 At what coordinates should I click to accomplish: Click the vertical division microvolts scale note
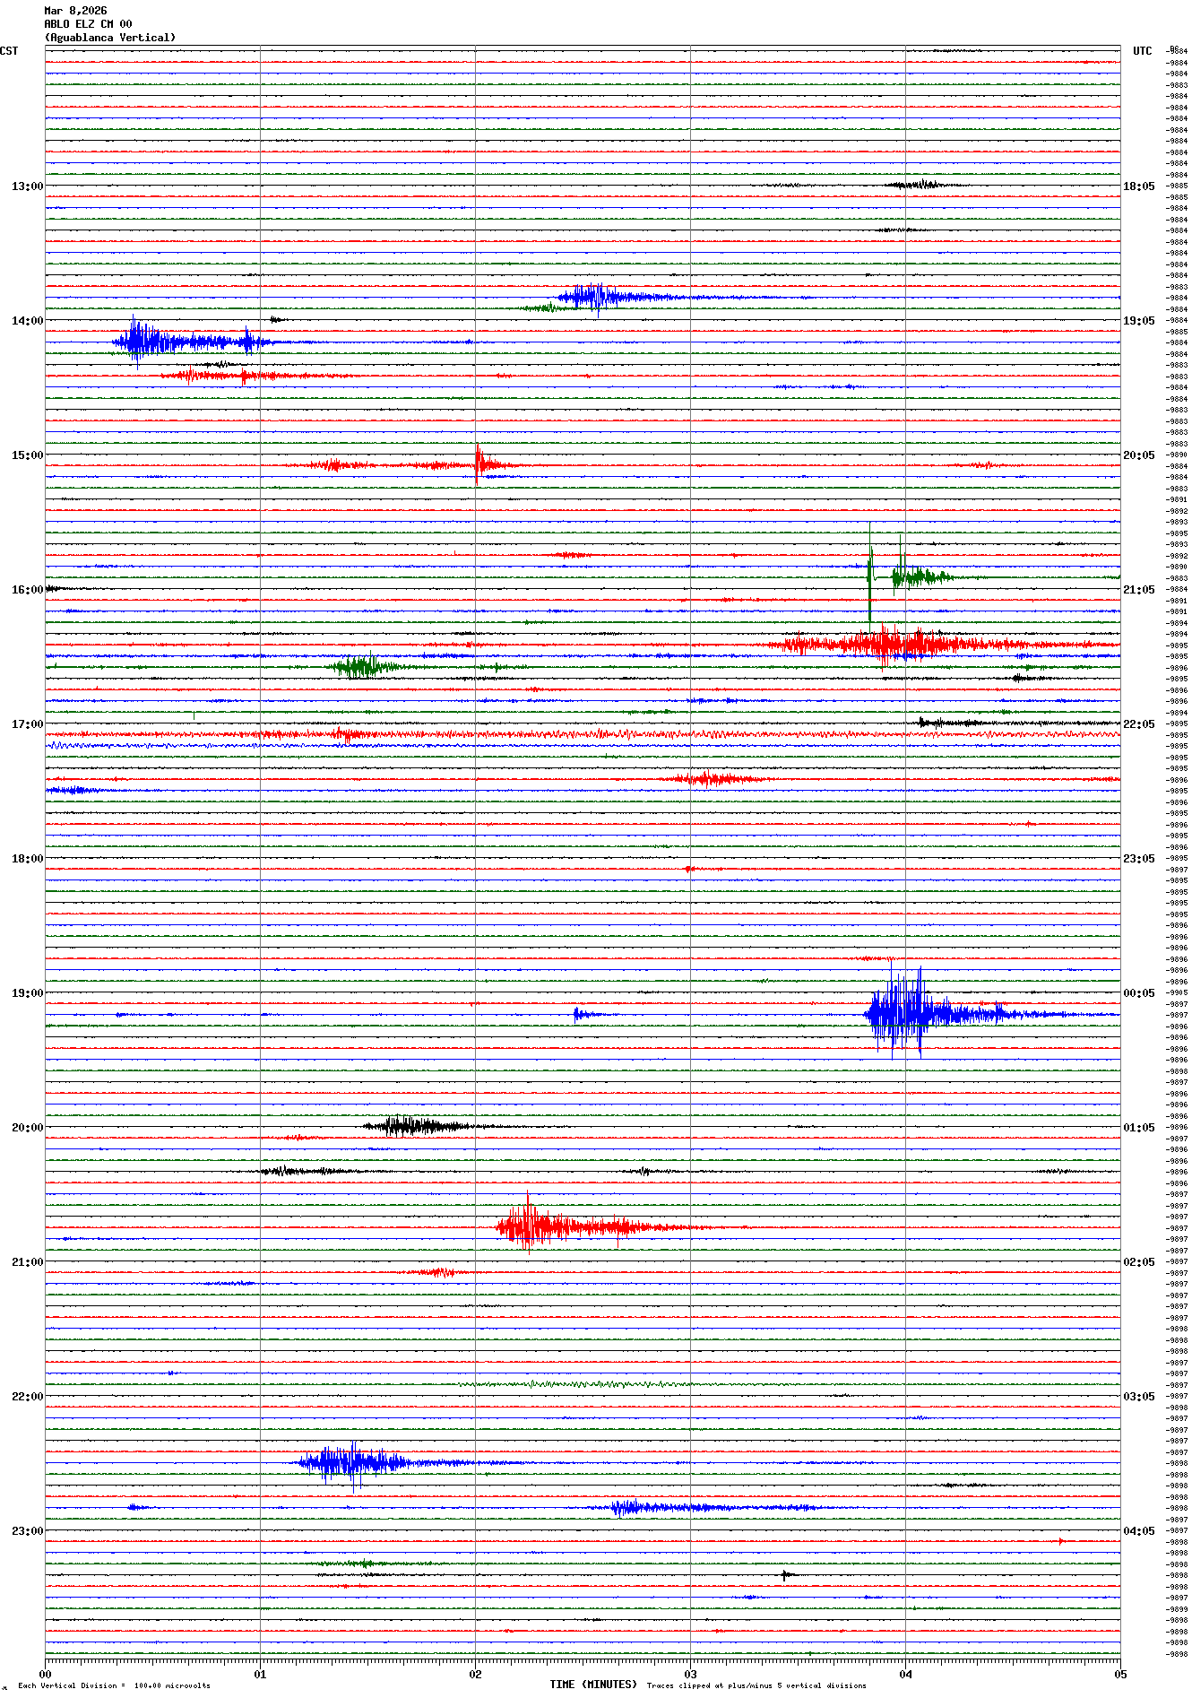coord(114,1685)
